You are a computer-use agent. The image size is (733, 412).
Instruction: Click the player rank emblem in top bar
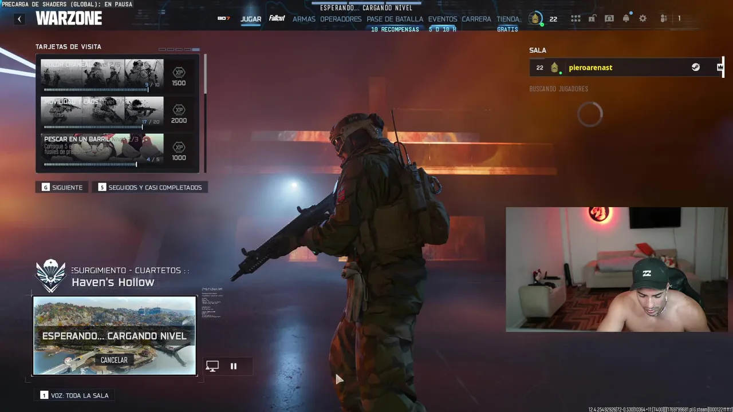pyautogui.click(x=535, y=19)
